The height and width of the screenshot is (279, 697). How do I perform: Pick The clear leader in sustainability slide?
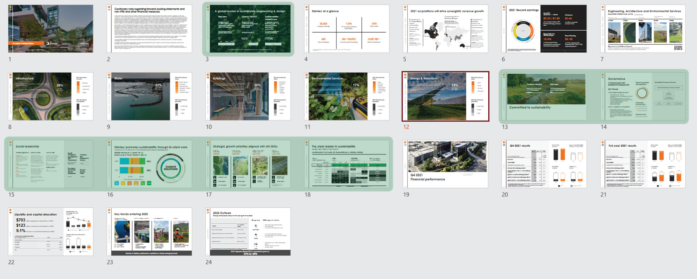coord(347,164)
